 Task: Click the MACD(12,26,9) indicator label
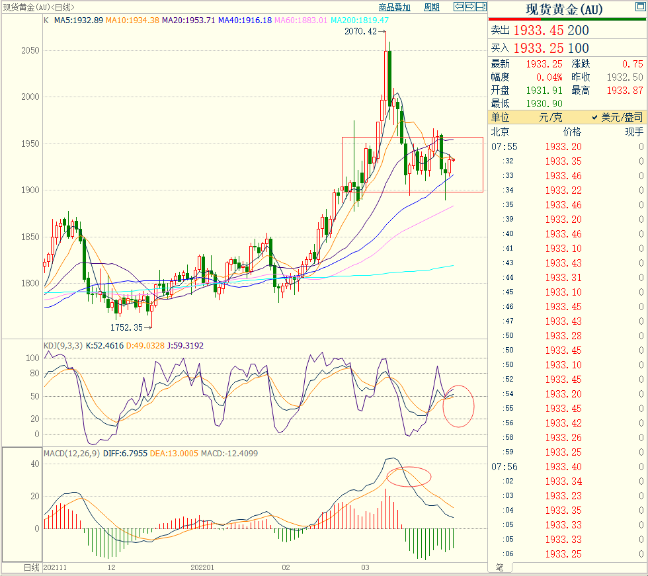(72, 453)
